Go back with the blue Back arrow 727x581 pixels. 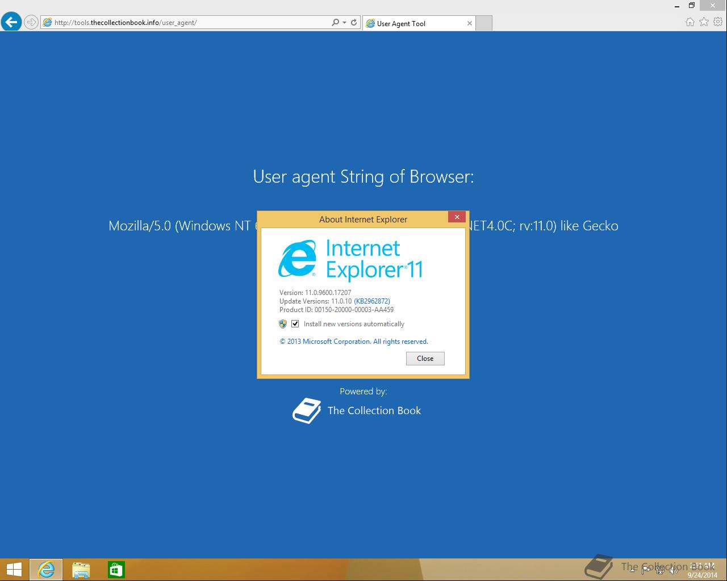(x=11, y=22)
